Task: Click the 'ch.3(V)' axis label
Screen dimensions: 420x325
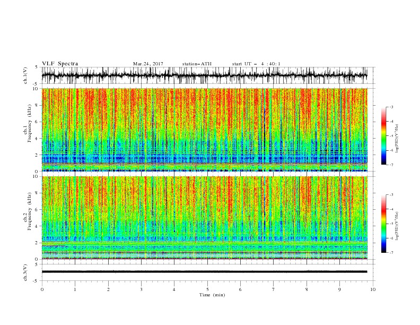Action: point(25,272)
